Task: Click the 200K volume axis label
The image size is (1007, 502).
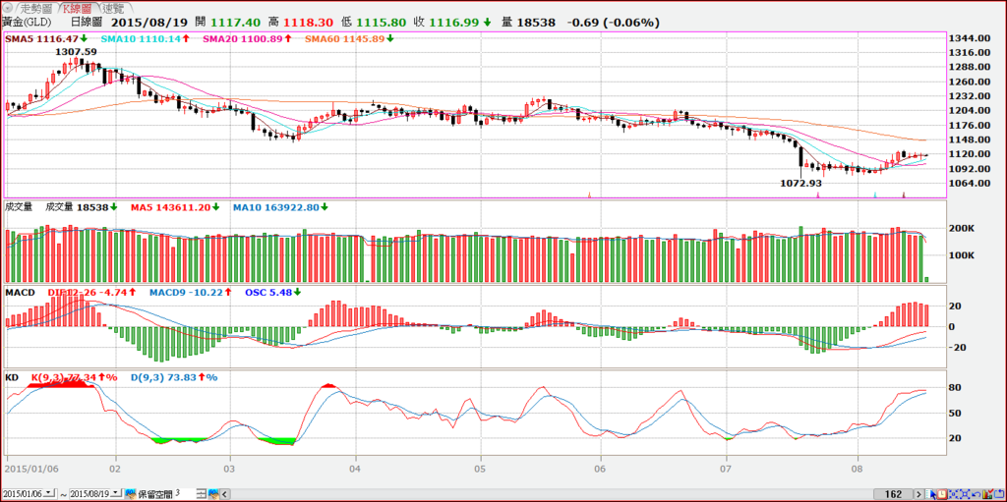Action: point(963,229)
